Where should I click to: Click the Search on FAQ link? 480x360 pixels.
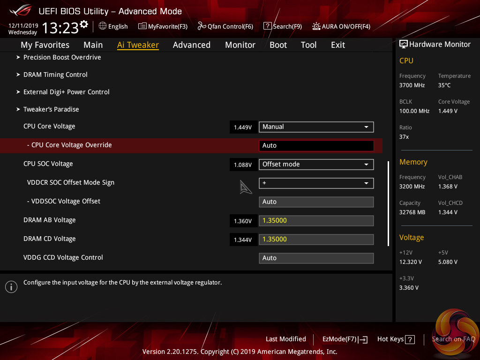453,339
